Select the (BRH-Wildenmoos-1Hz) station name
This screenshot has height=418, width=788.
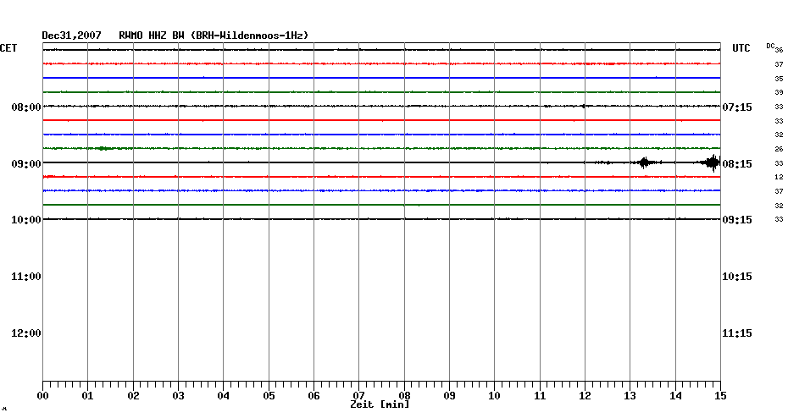pos(250,36)
